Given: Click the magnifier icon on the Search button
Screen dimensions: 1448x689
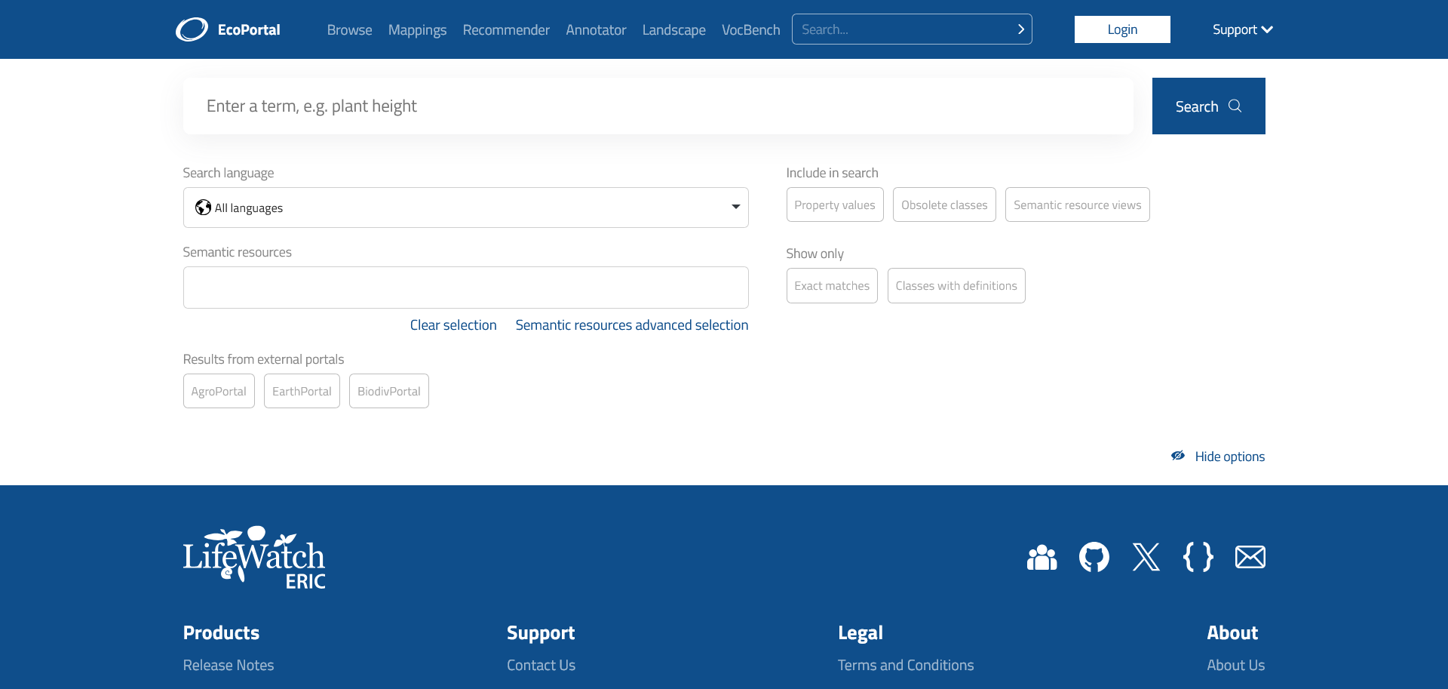Looking at the screenshot, I should click(x=1235, y=106).
